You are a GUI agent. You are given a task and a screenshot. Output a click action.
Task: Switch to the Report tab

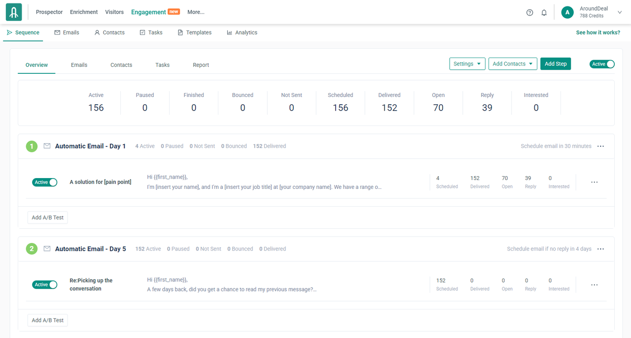tap(201, 65)
